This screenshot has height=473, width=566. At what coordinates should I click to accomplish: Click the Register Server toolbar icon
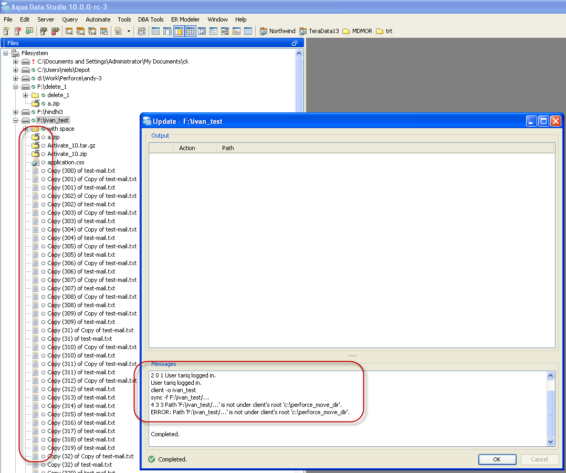pos(6,31)
